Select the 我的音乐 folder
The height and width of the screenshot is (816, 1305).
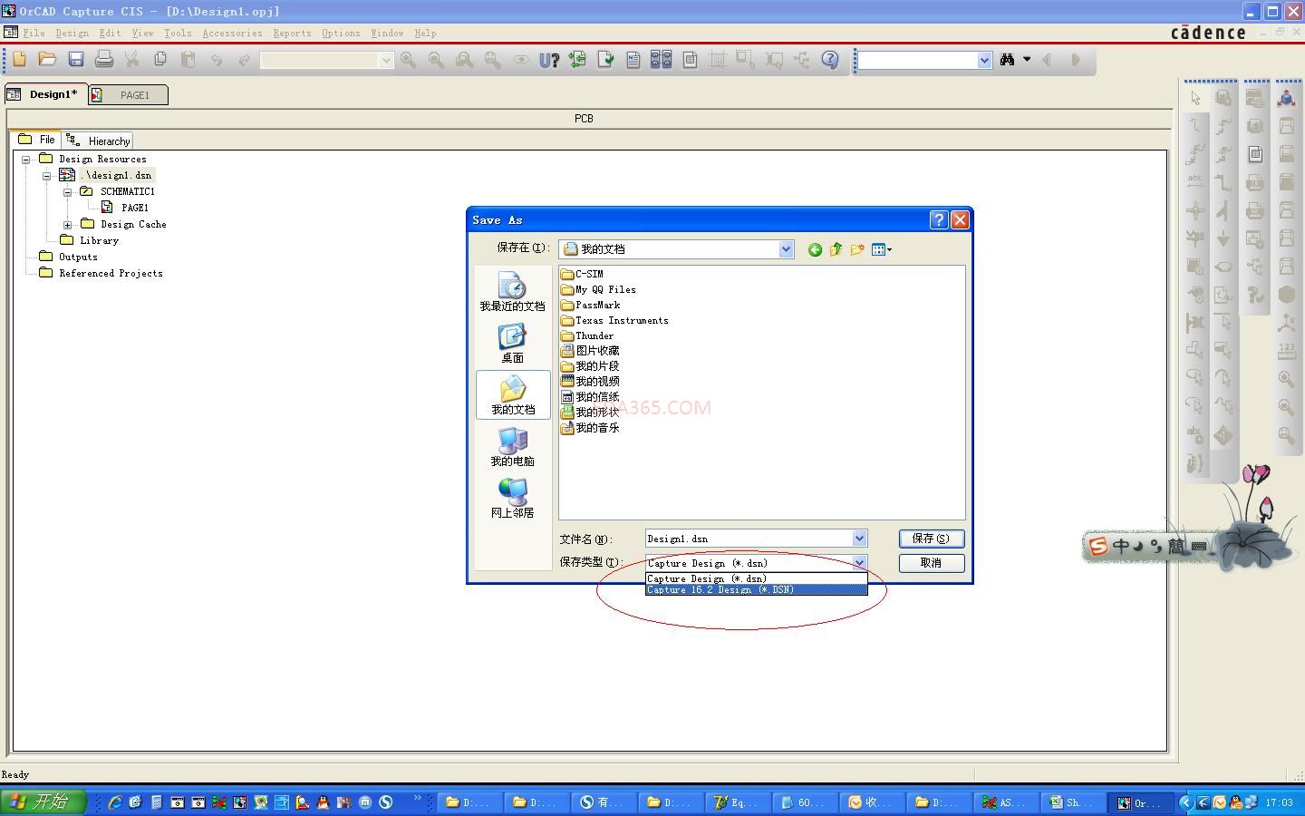click(x=590, y=428)
